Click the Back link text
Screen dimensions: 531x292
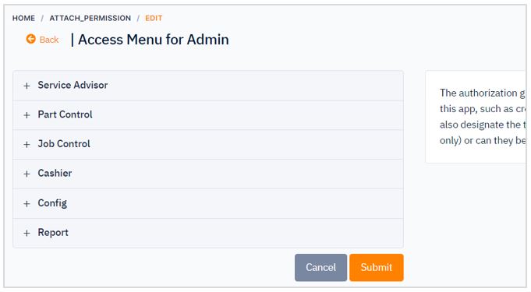(x=49, y=40)
